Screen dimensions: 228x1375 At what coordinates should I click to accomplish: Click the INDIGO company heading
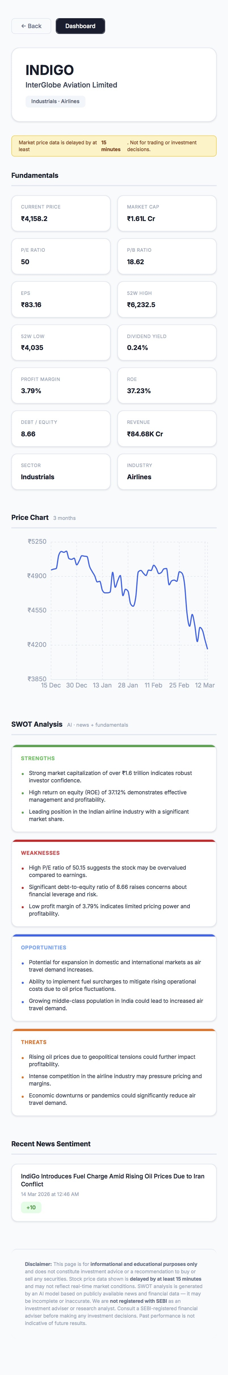[x=50, y=69]
